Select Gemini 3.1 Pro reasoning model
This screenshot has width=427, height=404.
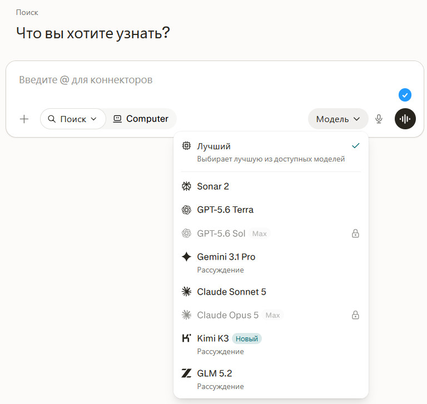271,263
